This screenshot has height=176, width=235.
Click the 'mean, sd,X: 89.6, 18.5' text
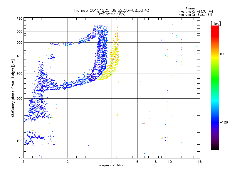coord(195,15)
